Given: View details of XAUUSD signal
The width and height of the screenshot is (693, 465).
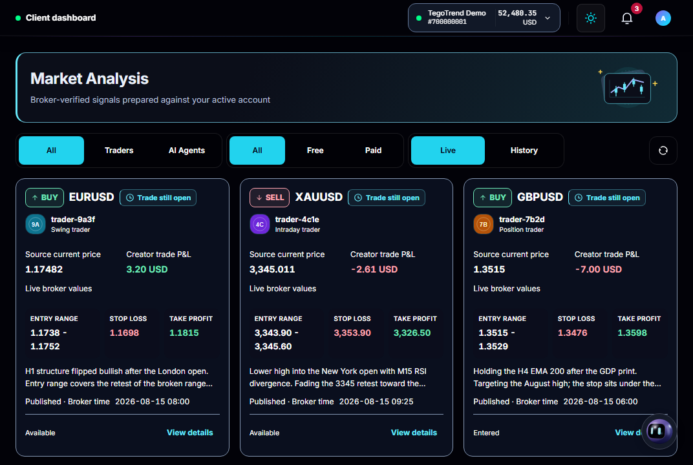Looking at the screenshot, I should pyautogui.click(x=414, y=432).
